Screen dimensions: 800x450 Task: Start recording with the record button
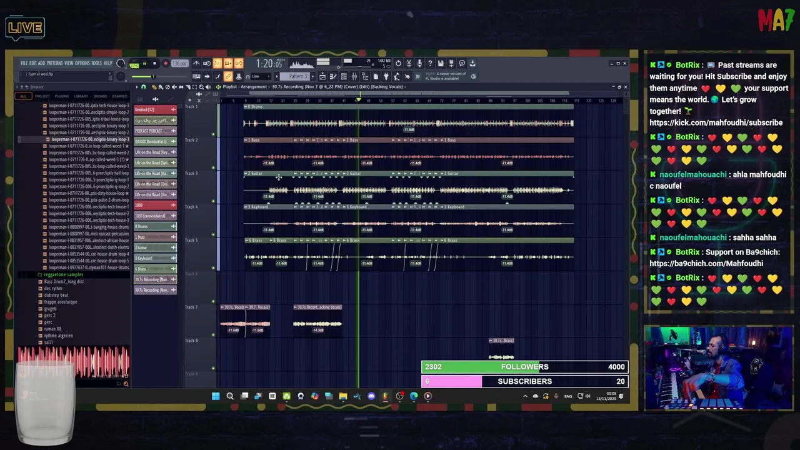[x=166, y=63]
